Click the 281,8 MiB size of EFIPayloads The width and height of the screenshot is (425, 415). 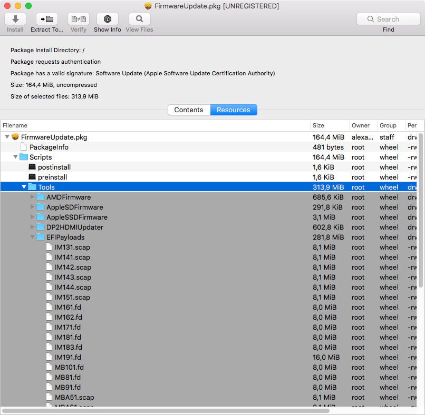coord(328,238)
